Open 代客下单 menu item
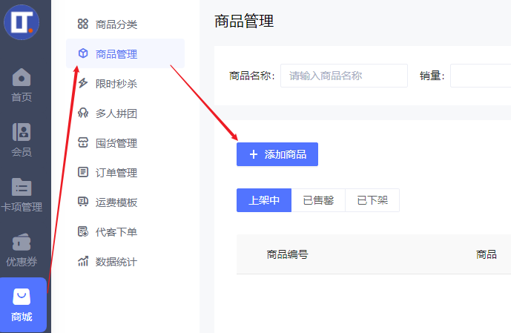Image resolution: width=511 pixels, height=333 pixels. 125,231
